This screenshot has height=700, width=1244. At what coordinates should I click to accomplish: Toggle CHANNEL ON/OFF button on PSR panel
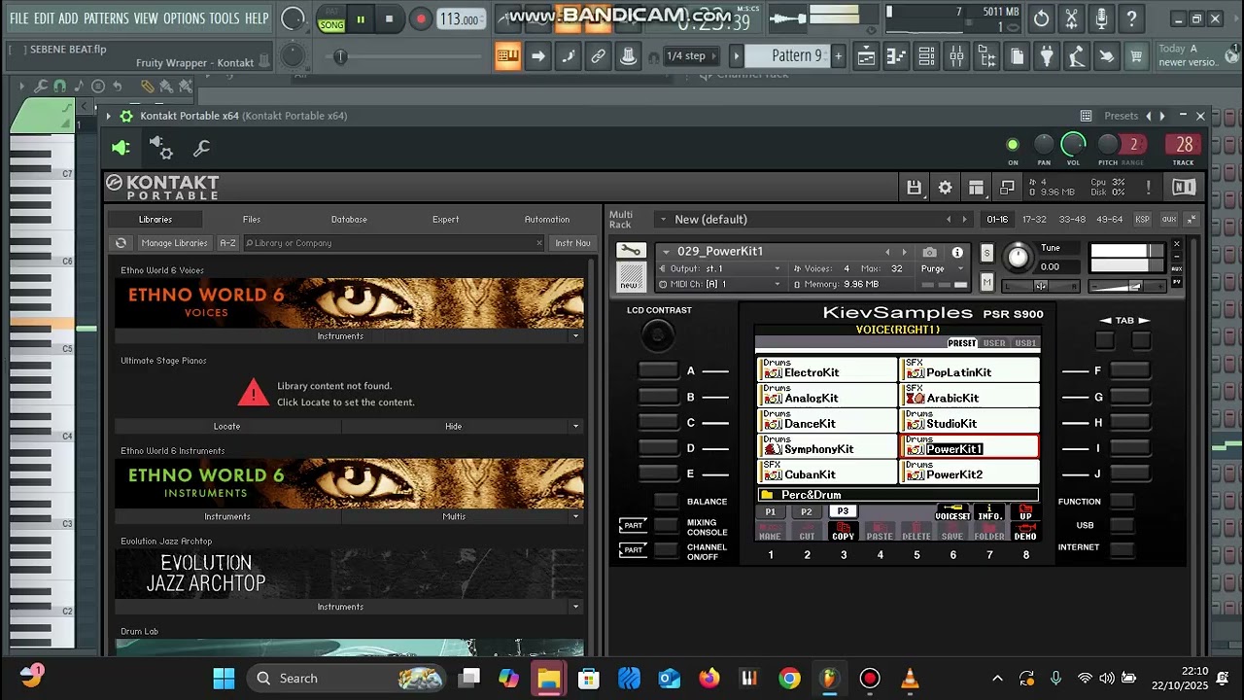(666, 549)
